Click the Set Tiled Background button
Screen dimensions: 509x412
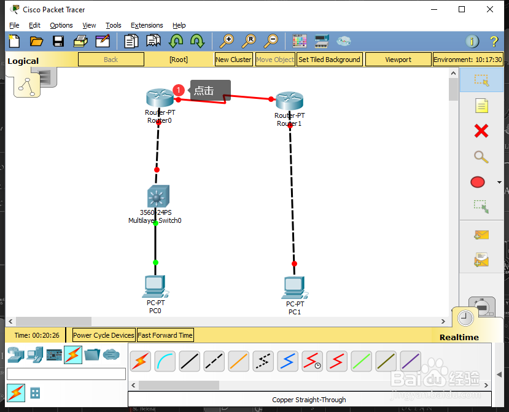(329, 60)
